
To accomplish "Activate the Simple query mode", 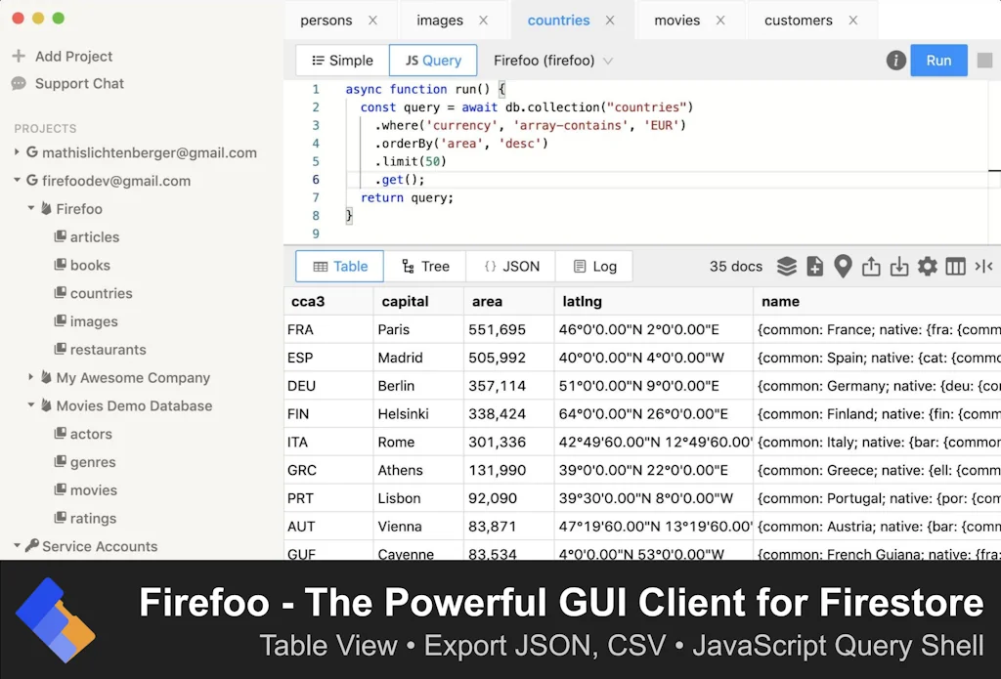I will point(340,60).
